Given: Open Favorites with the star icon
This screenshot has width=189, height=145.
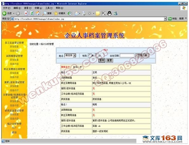Looking at the screenshot, I should click(56, 13).
